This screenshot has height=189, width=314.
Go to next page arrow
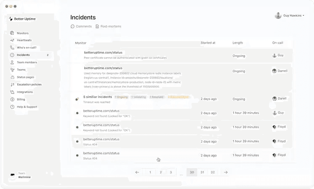click(226, 172)
